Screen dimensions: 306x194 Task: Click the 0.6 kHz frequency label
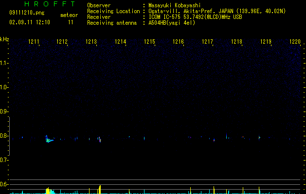pyautogui.click(x=4, y=184)
